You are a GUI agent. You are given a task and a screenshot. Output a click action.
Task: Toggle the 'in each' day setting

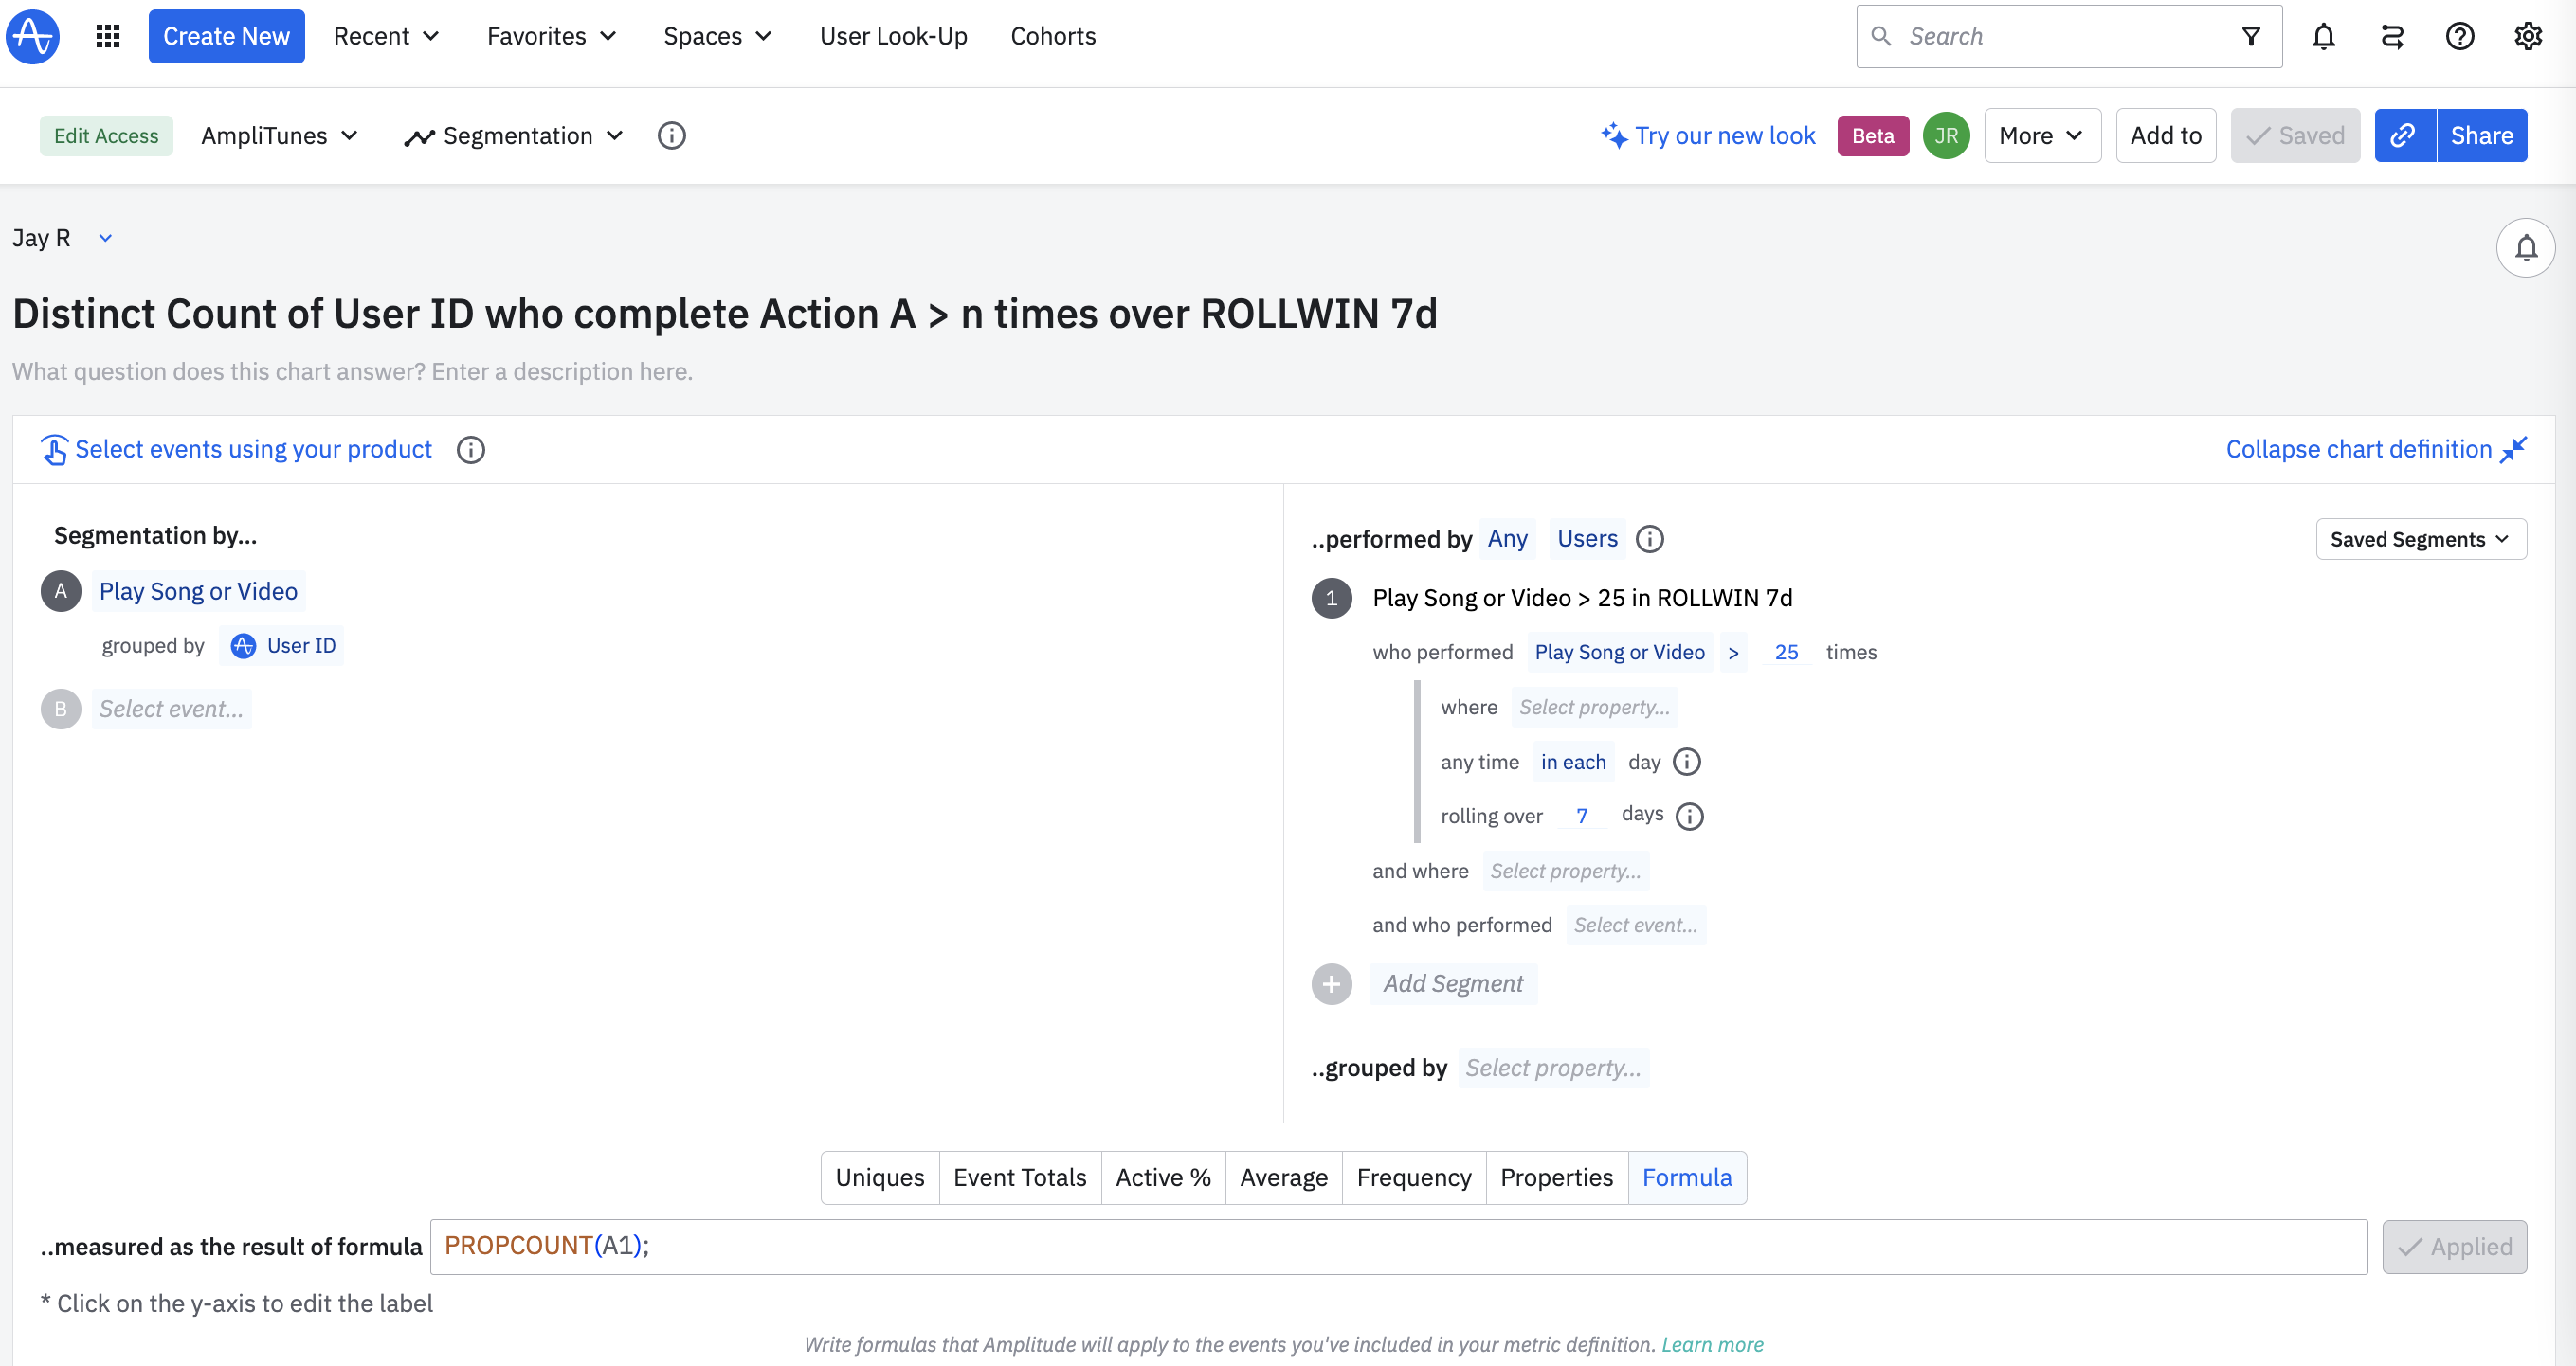pyautogui.click(x=1572, y=762)
